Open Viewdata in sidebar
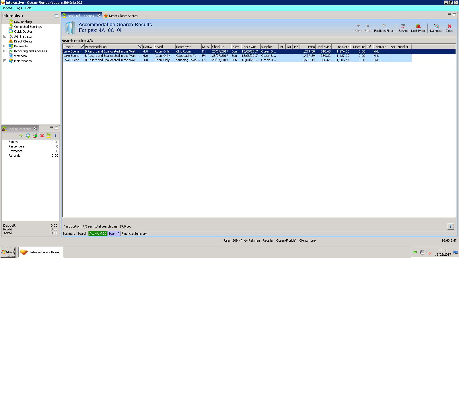Image resolution: width=459 pixels, height=402 pixels. 20,56
